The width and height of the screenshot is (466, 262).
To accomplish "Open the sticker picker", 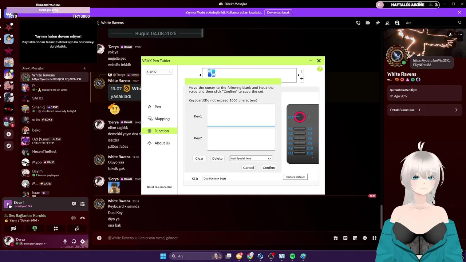I will [355, 238].
